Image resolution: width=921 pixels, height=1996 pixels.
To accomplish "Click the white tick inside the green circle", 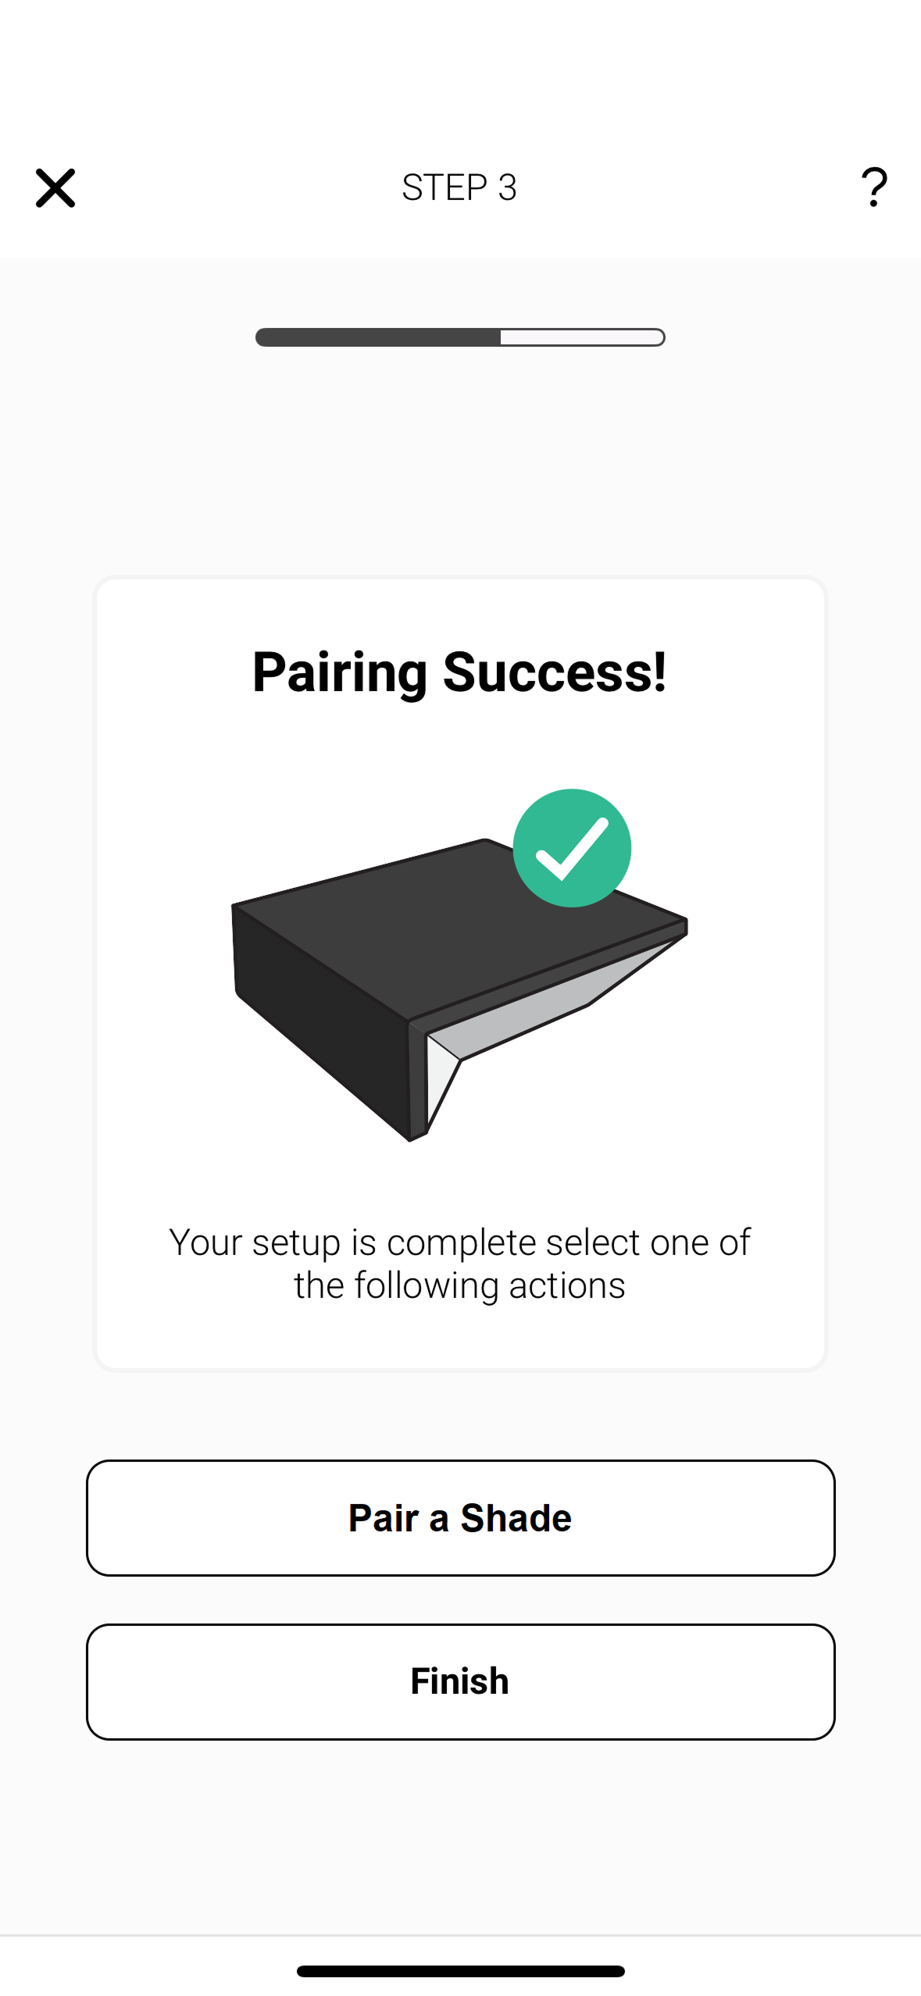I will 573,850.
